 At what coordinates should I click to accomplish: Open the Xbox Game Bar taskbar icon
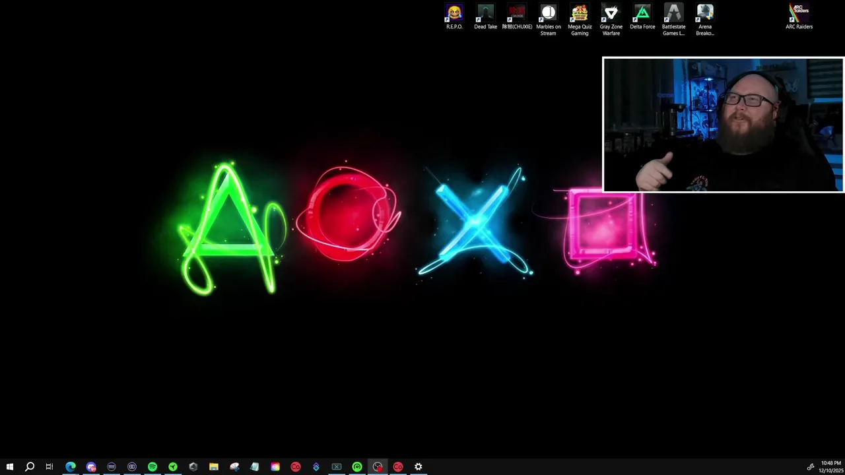(x=337, y=466)
